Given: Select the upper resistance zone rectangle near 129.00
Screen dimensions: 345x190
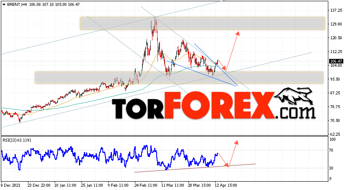Looking at the screenshot, I should coord(203,23).
